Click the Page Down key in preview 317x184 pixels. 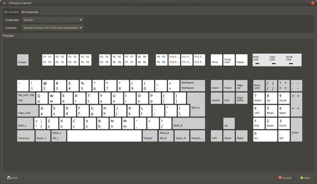tap(241, 98)
